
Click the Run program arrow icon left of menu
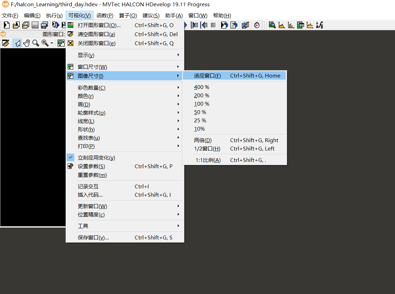(x=56, y=25)
